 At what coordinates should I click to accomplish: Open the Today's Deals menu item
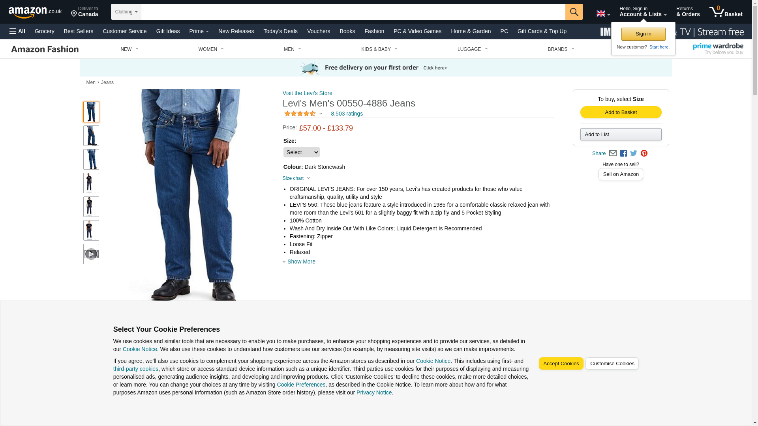click(x=280, y=31)
